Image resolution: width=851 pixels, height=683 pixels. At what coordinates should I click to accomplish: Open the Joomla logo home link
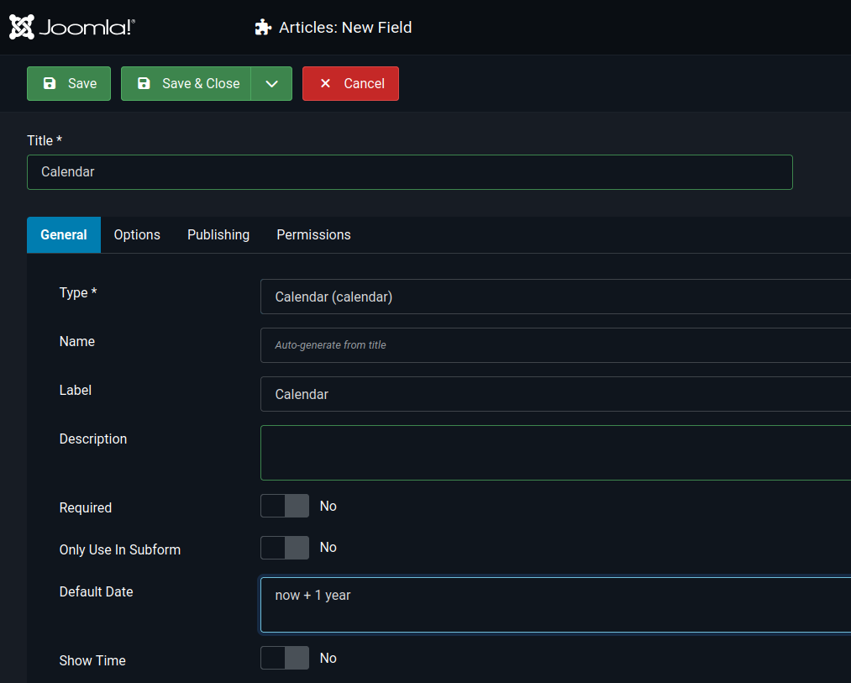(x=72, y=27)
